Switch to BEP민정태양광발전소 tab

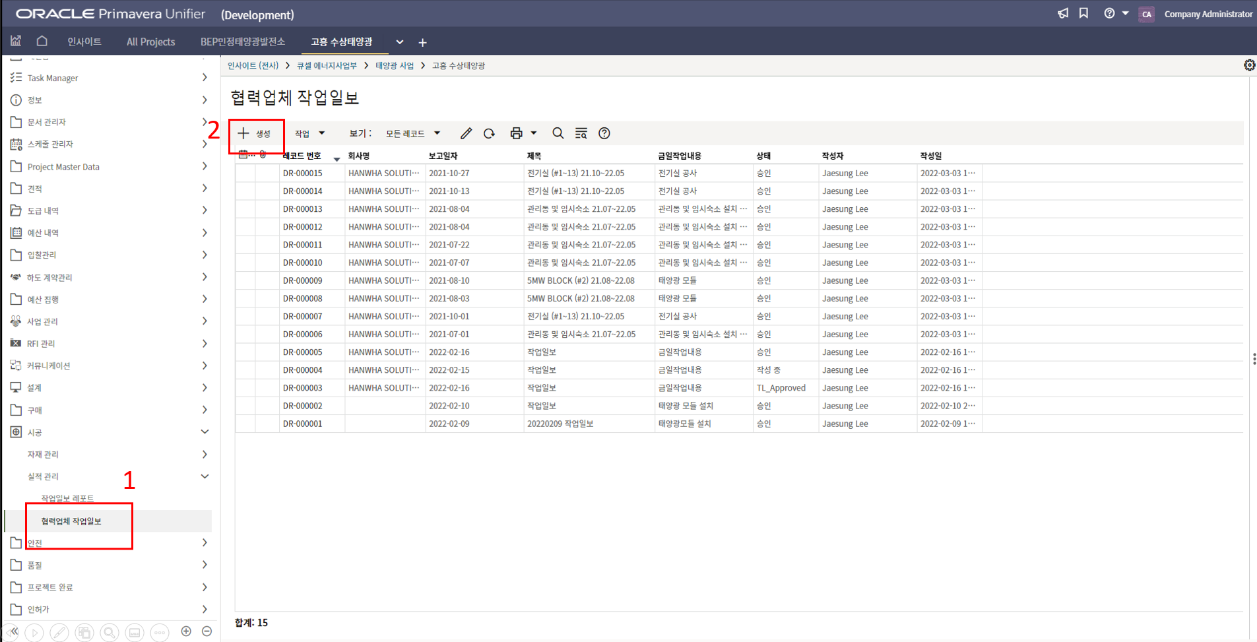click(x=242, y=42)
